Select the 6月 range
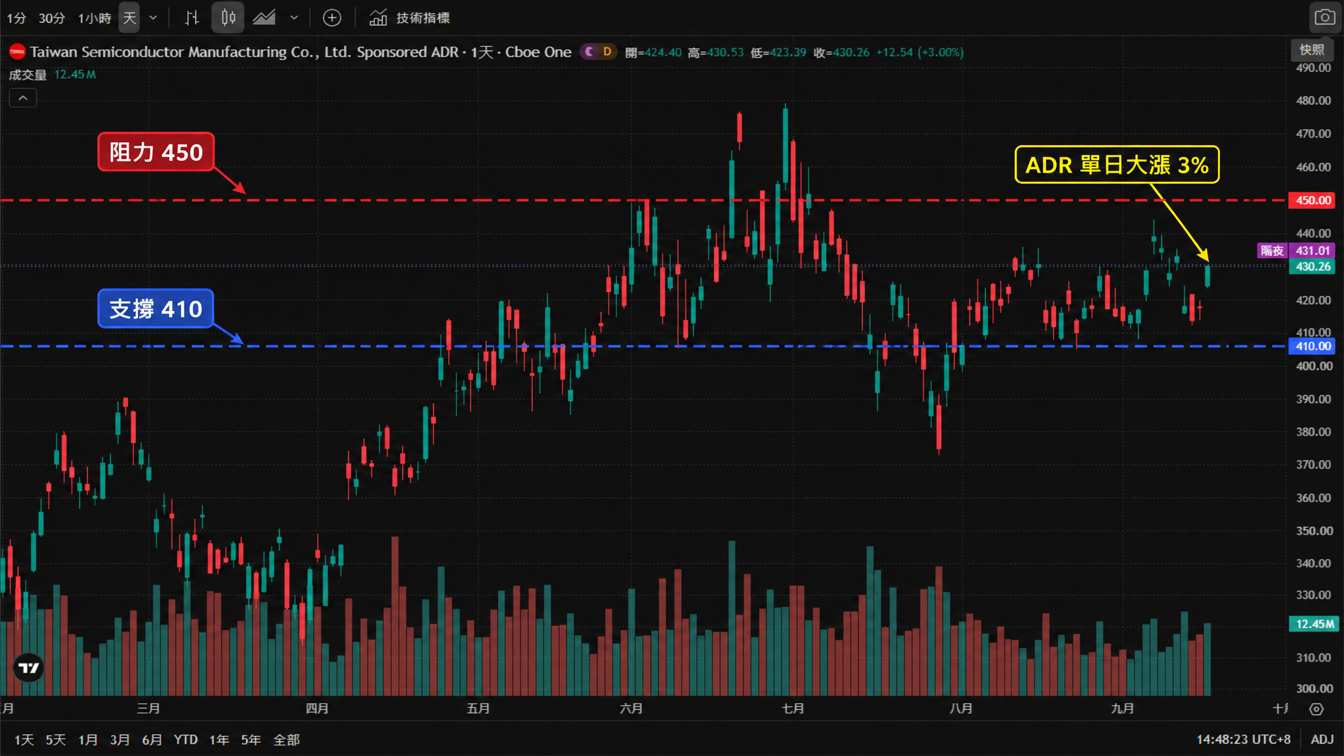The height and width of the screenshot is (756, 1344). pos(152,740)
